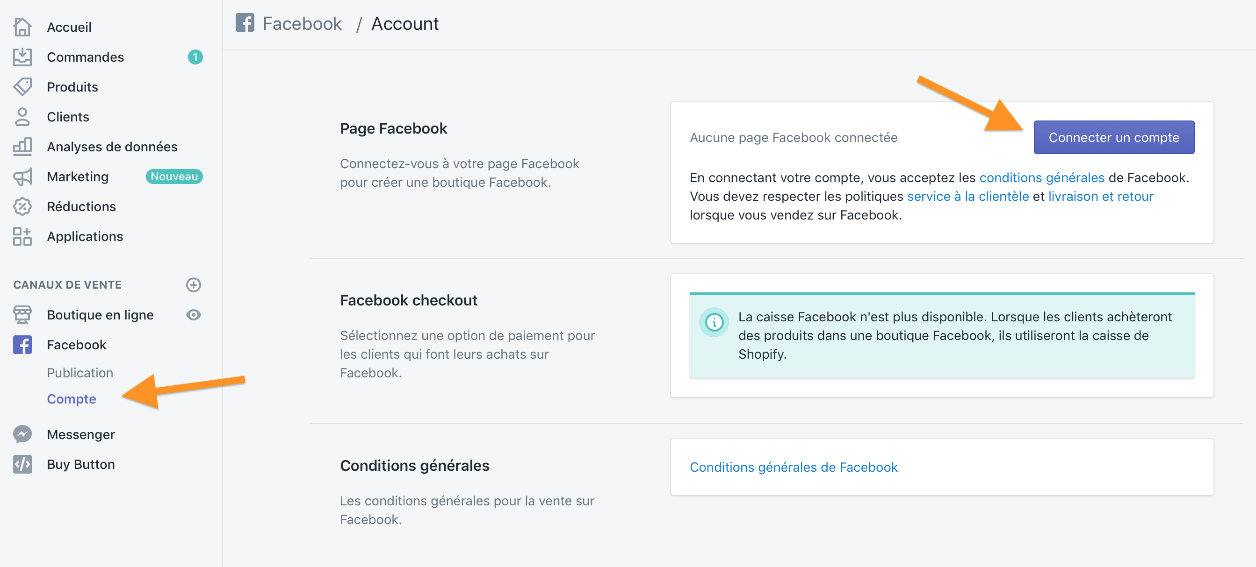Click the Clients person icon

tap(22, 117)
